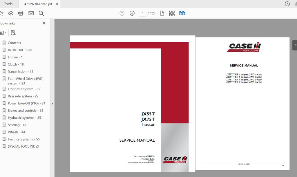Viewport: 297px width, 177px height.
Task: Click the cloud upload icon
Action: click(x=11, y=13)
